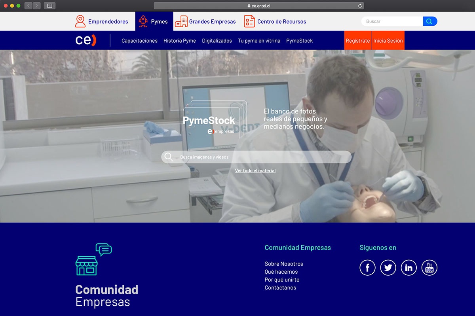Open the Facebook social link
475x316 pixels.
pos(367,268)
